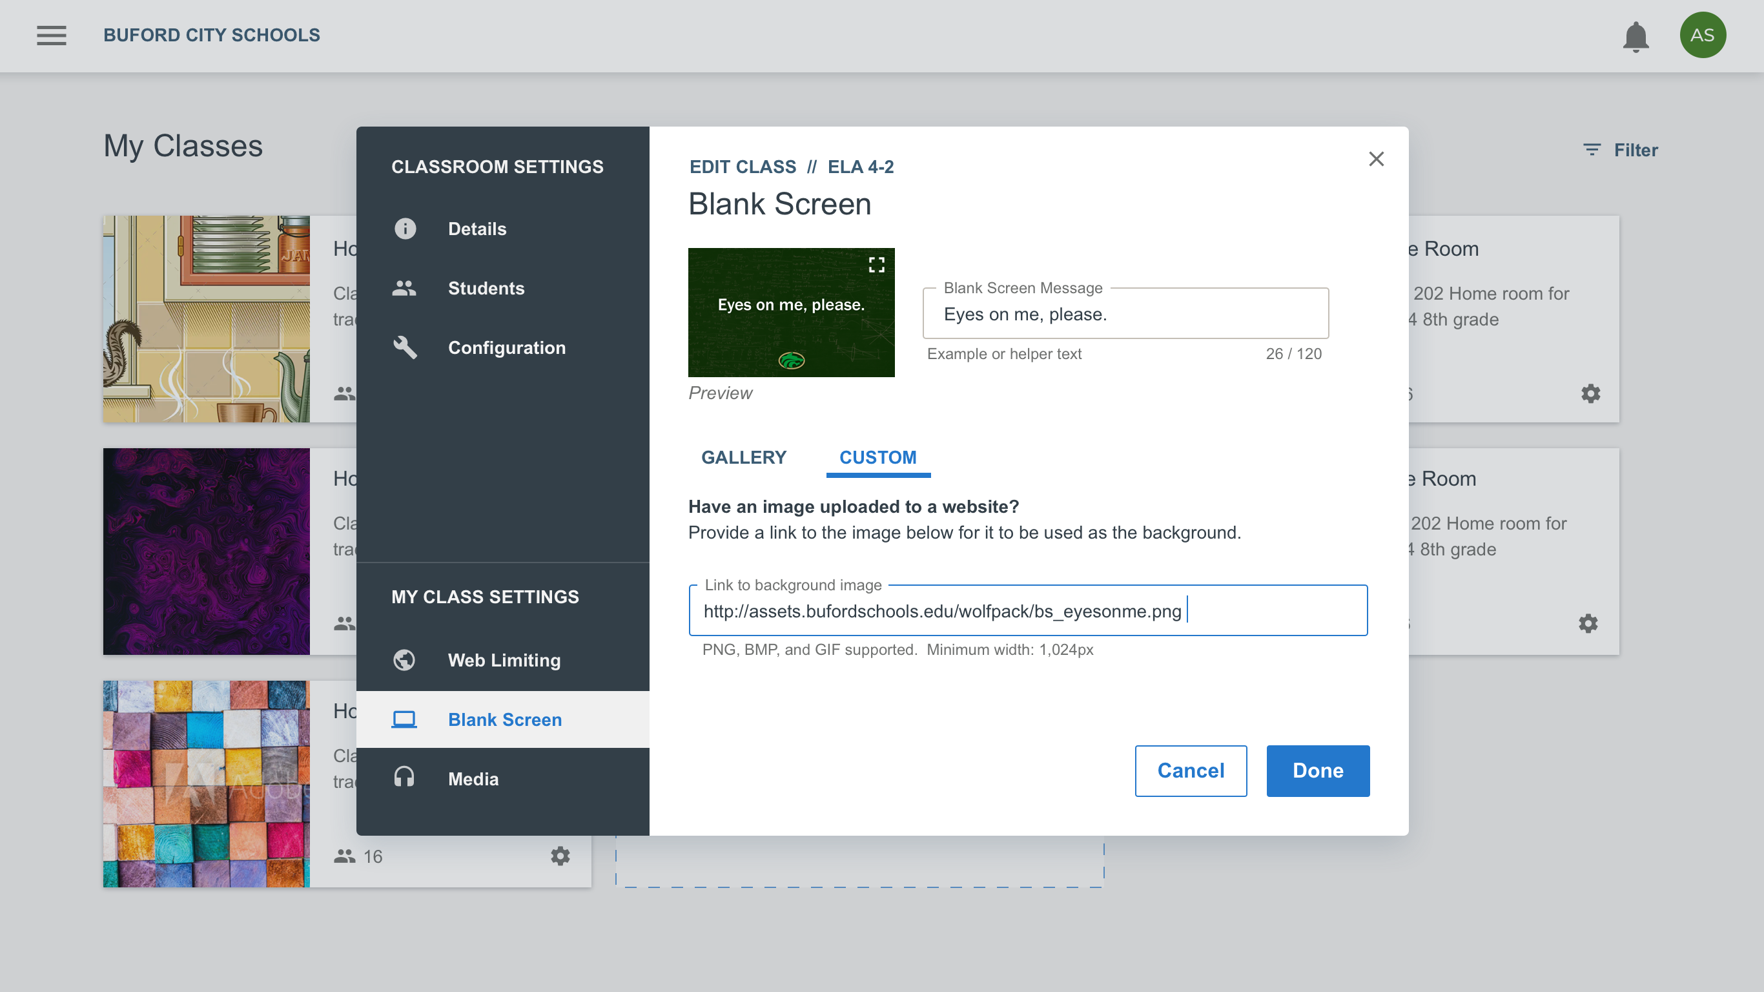
Task: Open Media settings via headphones icon
Action: point(405,778)
